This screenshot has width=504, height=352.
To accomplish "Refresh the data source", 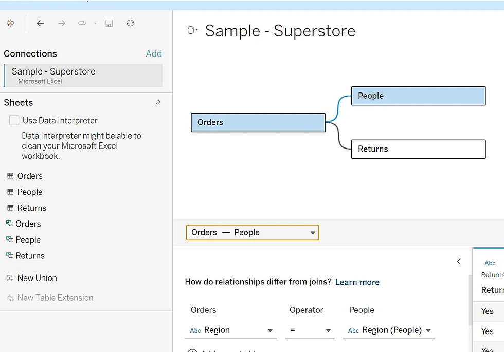I will (130, 23).
